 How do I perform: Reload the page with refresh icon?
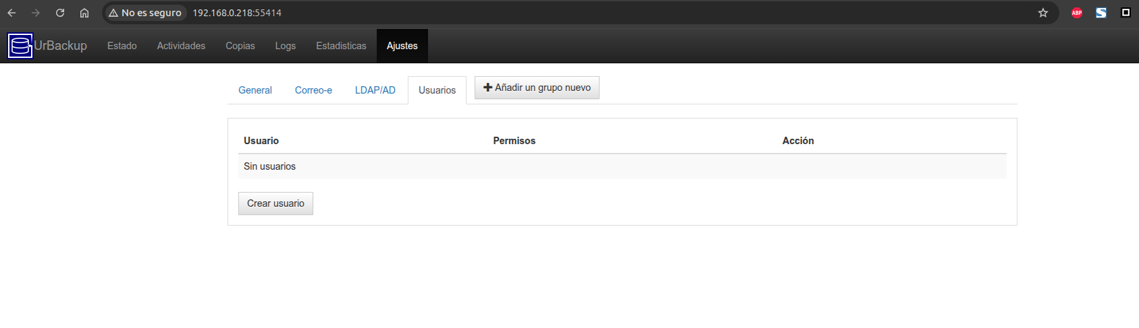(60, 13)
